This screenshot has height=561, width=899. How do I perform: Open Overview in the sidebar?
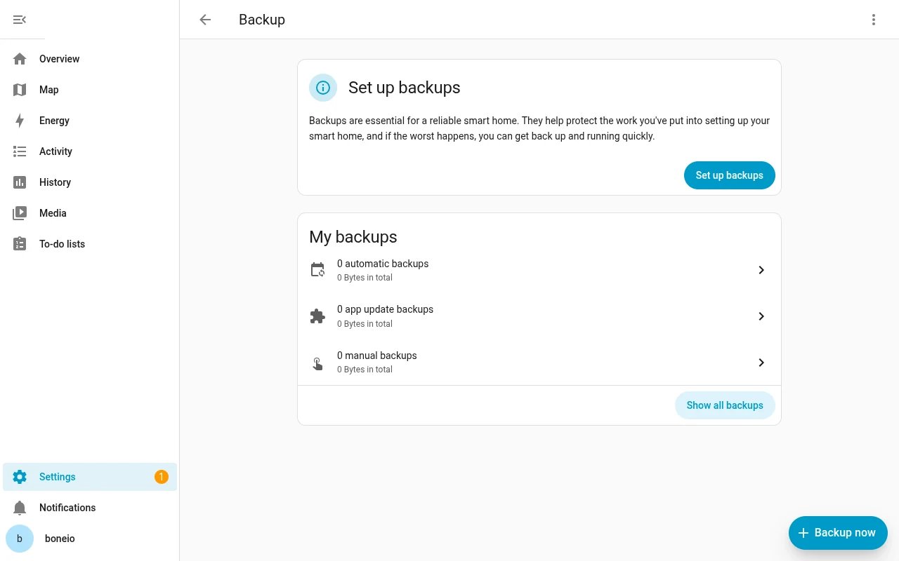(90, 59)
